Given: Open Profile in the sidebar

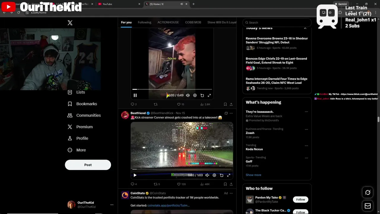Looking at the screenshot, I should 78,139.
